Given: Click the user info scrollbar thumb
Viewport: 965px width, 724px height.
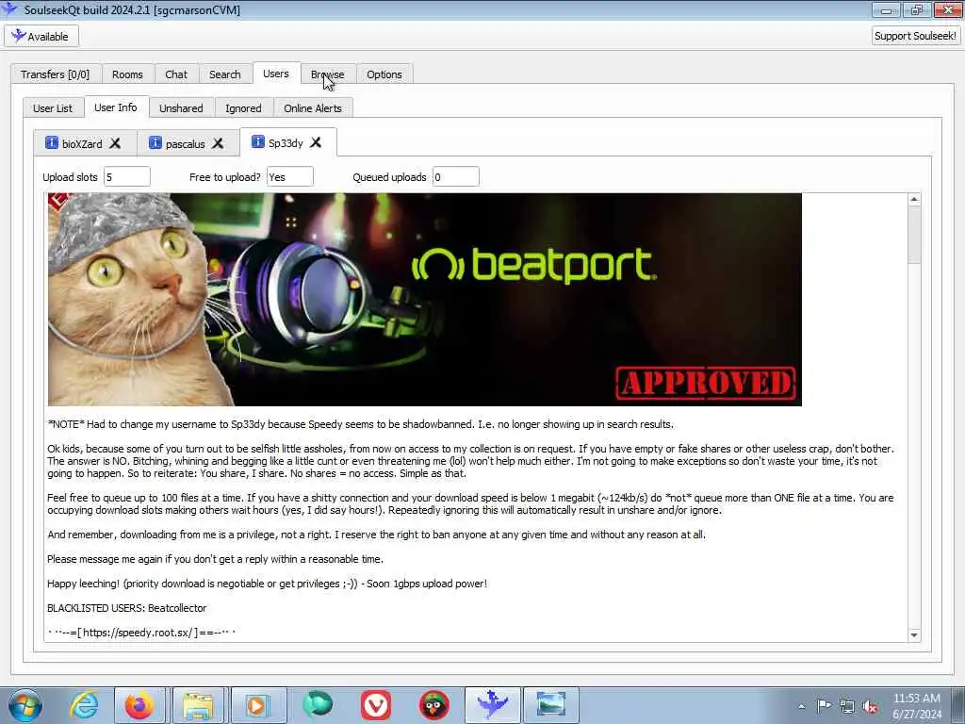Looking at the screenshot, I should tap(914, 235).
